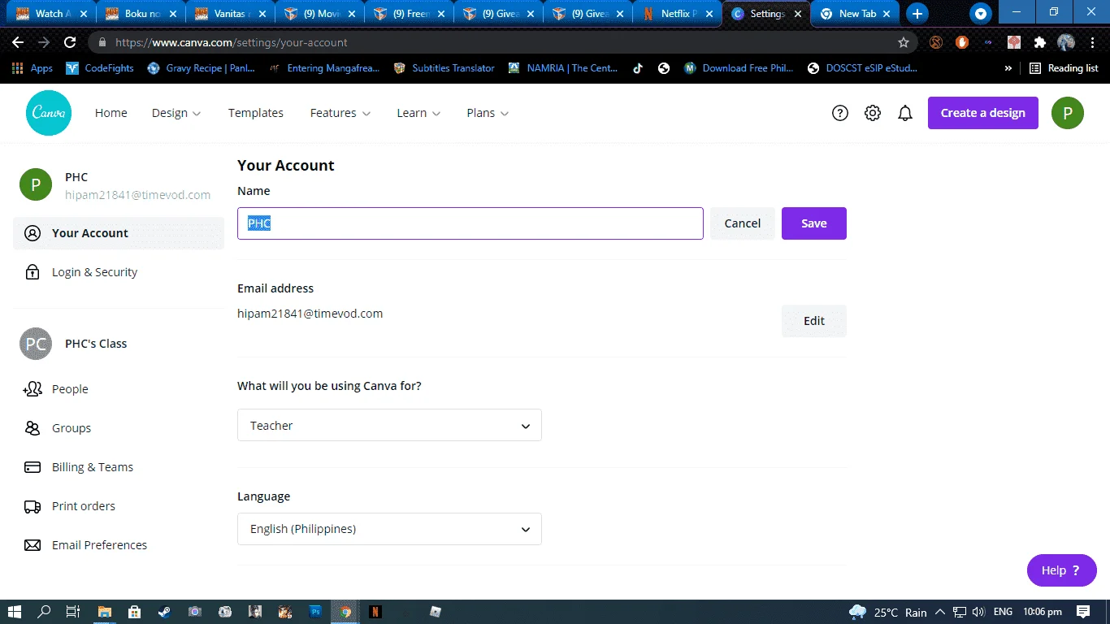Expand the Language dropdown
1110x624 pixels.
tap(389, 529)
